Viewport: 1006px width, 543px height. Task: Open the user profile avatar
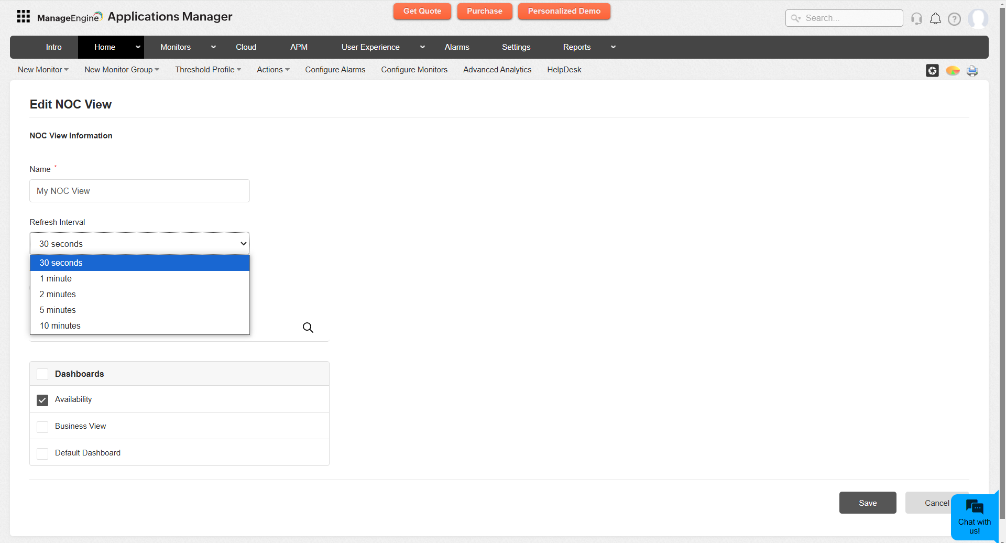pyautogui.click(x=979, y=18)
